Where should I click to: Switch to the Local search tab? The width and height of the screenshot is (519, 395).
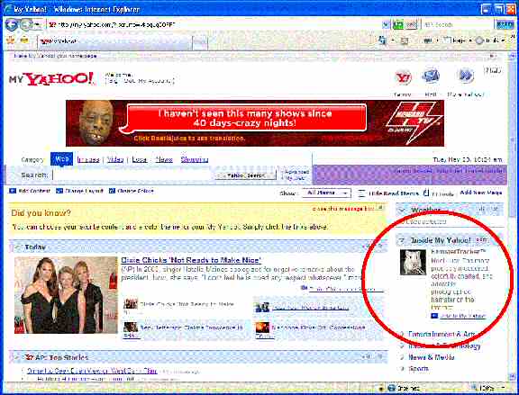(x=140, y=159)
